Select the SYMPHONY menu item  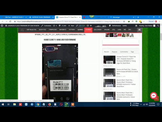(x=53, y=30)
